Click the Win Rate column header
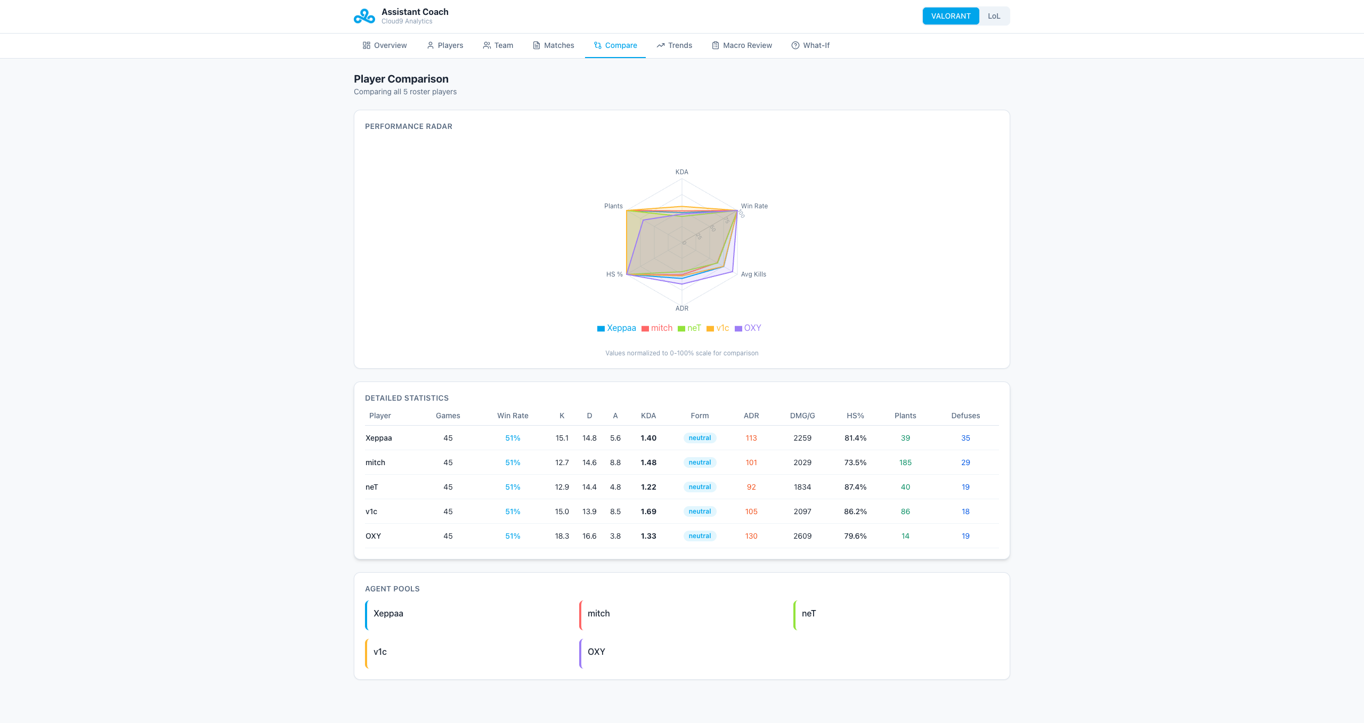The width and height of the screenshot is (1364, 723). (x=513, y=416)
